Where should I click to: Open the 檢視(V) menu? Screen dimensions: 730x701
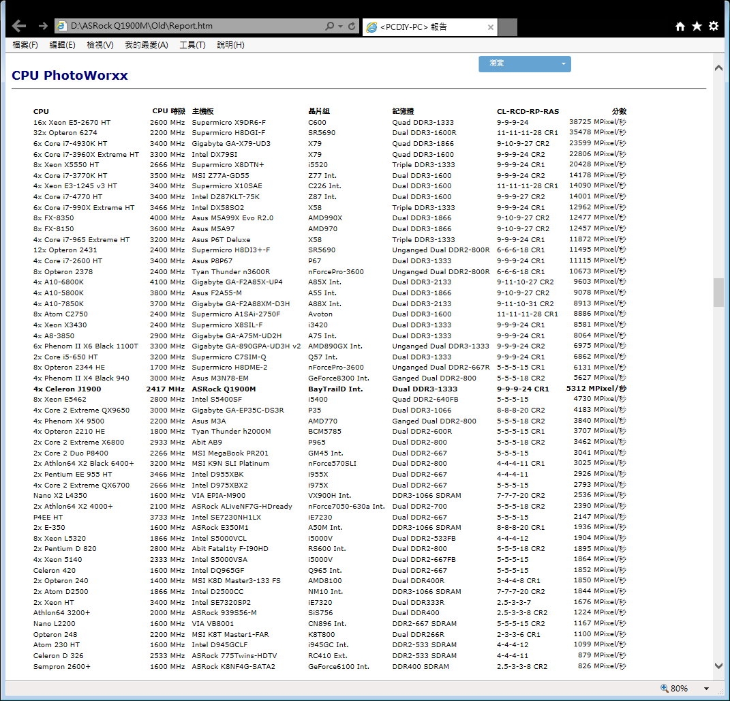(x=100, y=45)
